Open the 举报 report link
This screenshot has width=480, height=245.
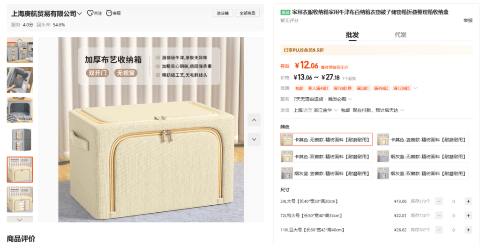coord(468,21)
